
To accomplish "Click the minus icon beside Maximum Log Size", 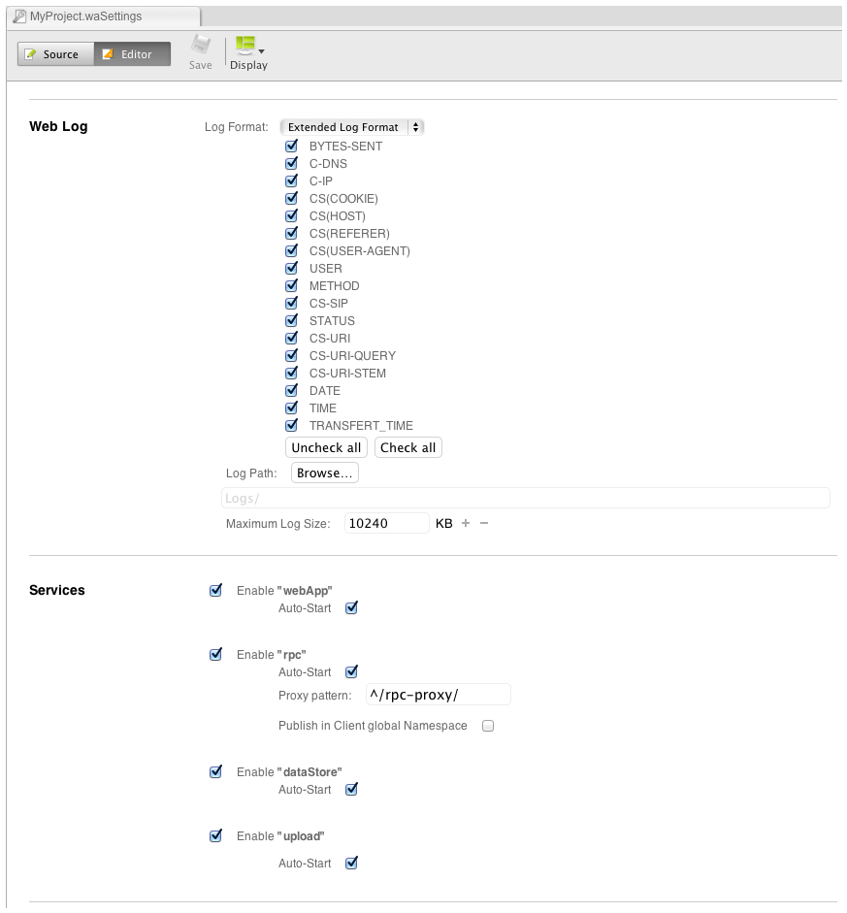I will point(484,523).
